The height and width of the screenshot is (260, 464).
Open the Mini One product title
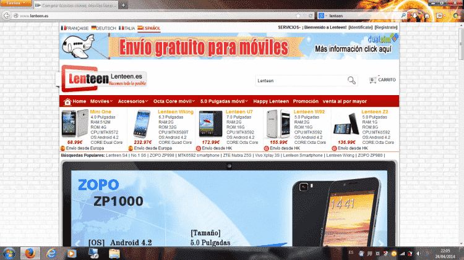[101, 112]
